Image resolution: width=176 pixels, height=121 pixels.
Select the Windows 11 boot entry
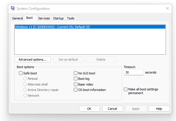pos(90,27)
